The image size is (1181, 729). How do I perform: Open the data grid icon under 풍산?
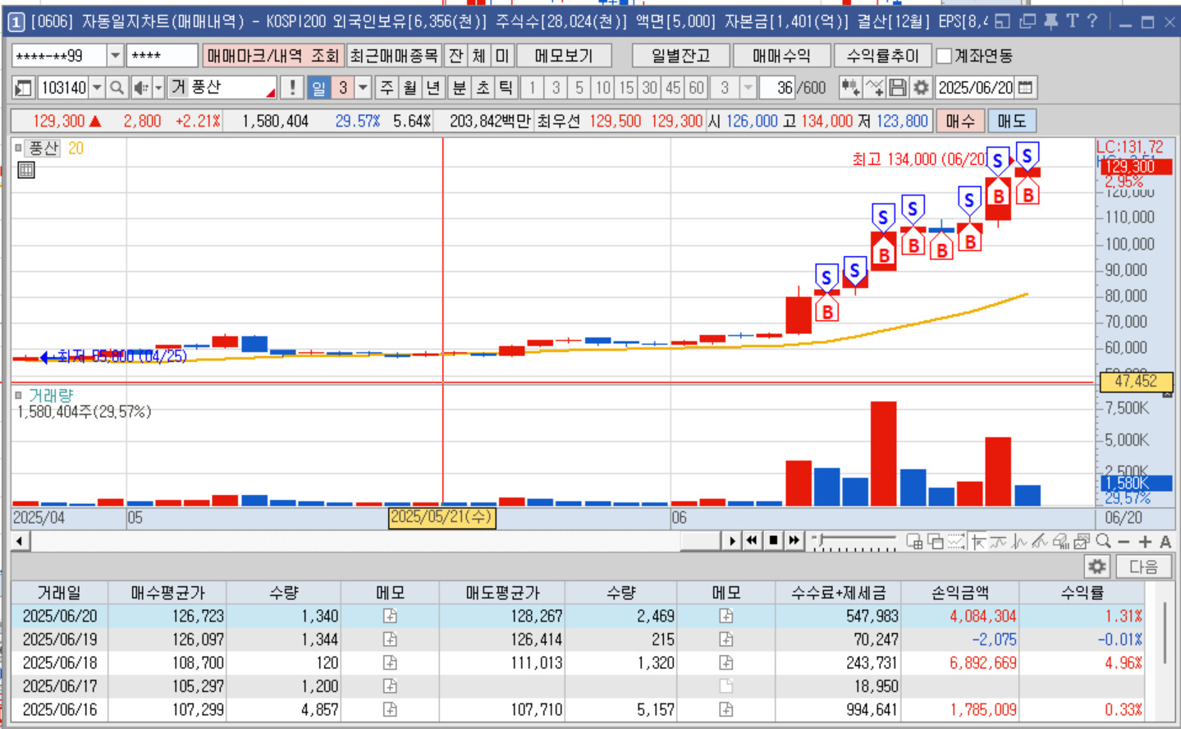click(x=26, y=170)
